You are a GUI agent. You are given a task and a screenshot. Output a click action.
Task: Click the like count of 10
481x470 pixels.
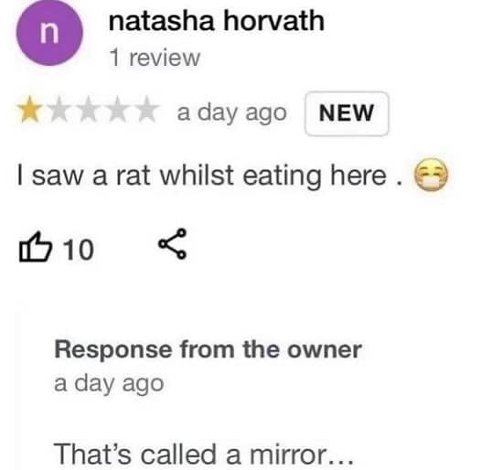point(79,250)
